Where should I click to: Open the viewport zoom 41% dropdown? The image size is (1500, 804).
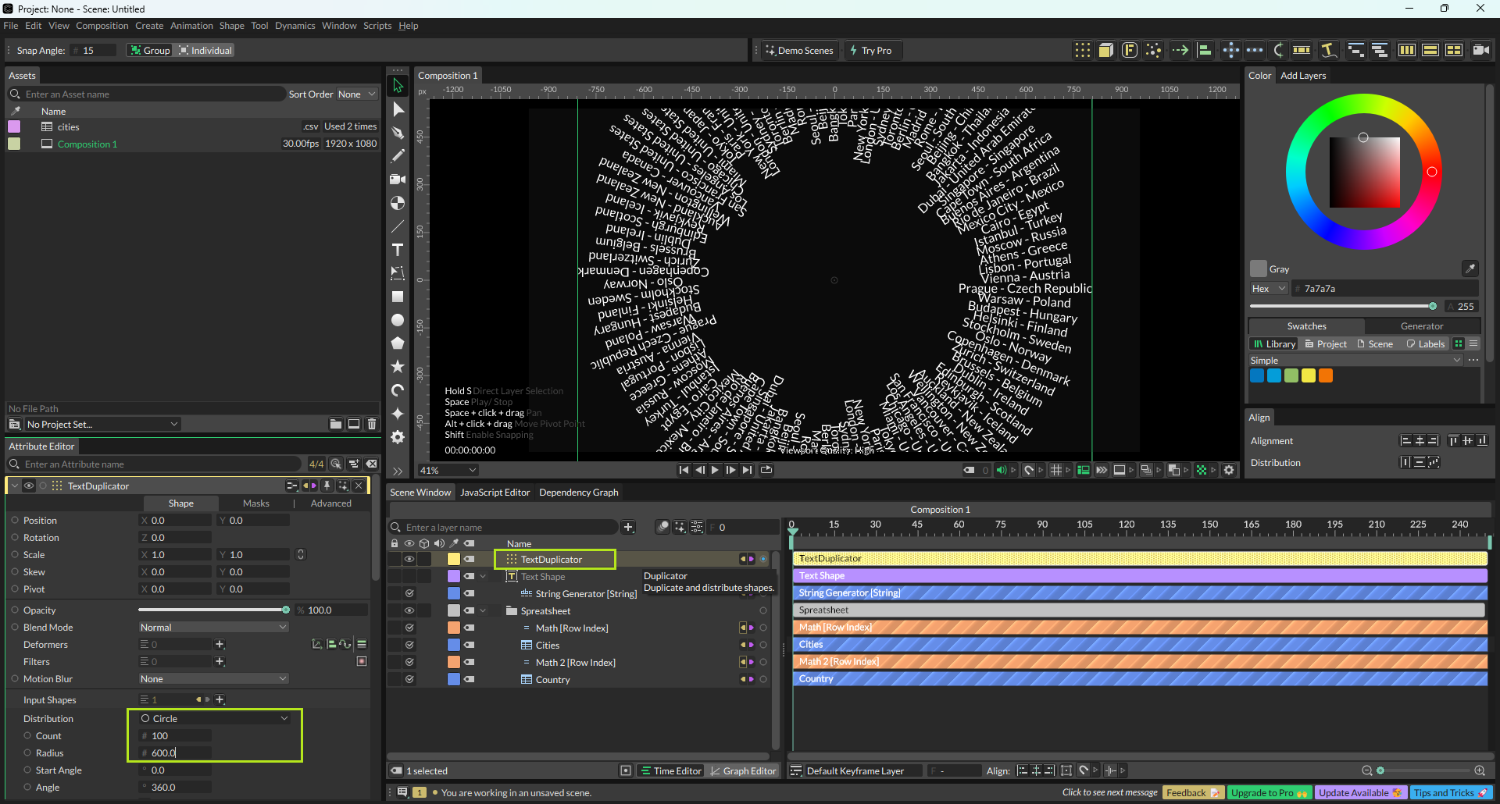point(448,470)
